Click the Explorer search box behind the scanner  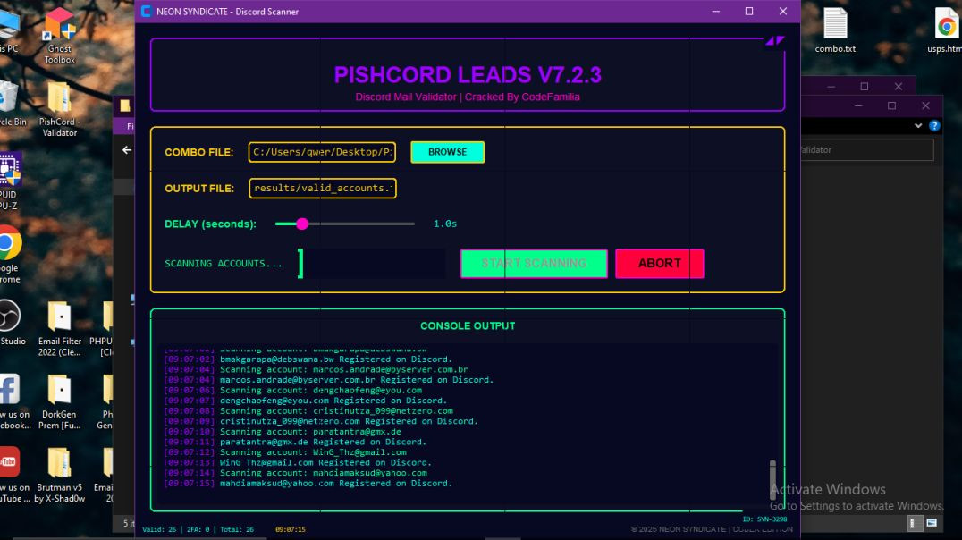[x=867, y=149]
